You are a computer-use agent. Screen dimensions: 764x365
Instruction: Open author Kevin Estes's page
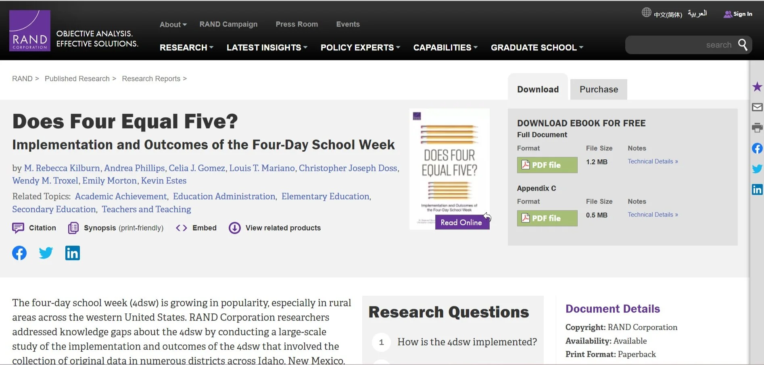tap(163, 181)
